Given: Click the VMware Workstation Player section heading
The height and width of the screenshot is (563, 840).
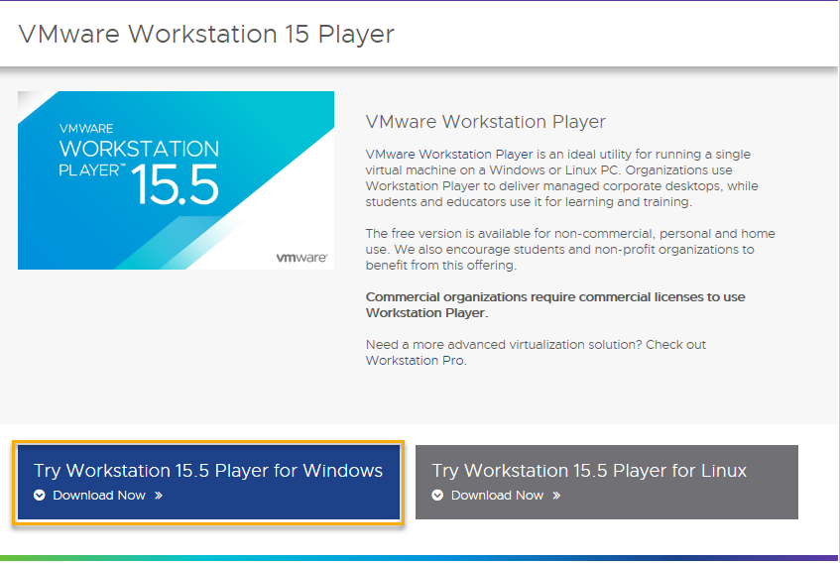Looking at the screenshot, I should pyautogui.click(x=485, y=122).
